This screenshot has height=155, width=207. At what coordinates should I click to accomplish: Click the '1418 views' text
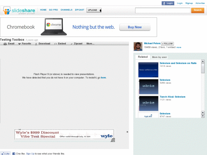165,66
